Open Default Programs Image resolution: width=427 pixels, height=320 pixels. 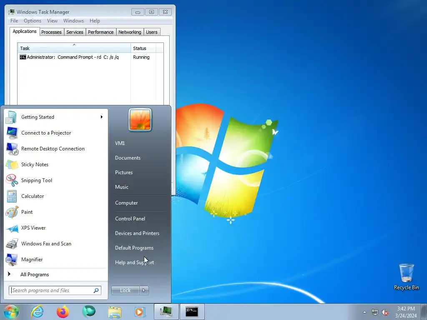coord(134,248)
